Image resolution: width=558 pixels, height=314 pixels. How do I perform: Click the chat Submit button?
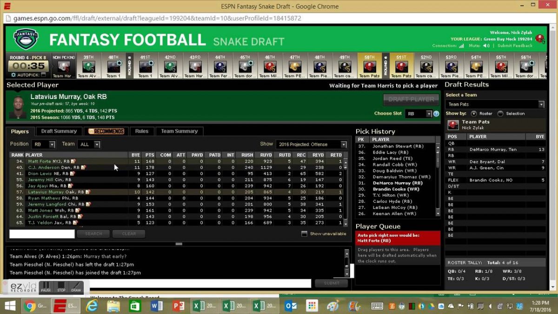click(331, 283)
